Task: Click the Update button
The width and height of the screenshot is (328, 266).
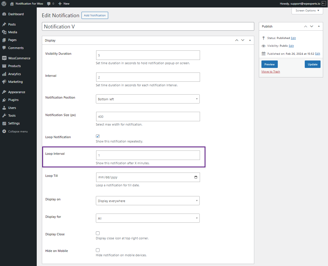Action: (313, 64)
